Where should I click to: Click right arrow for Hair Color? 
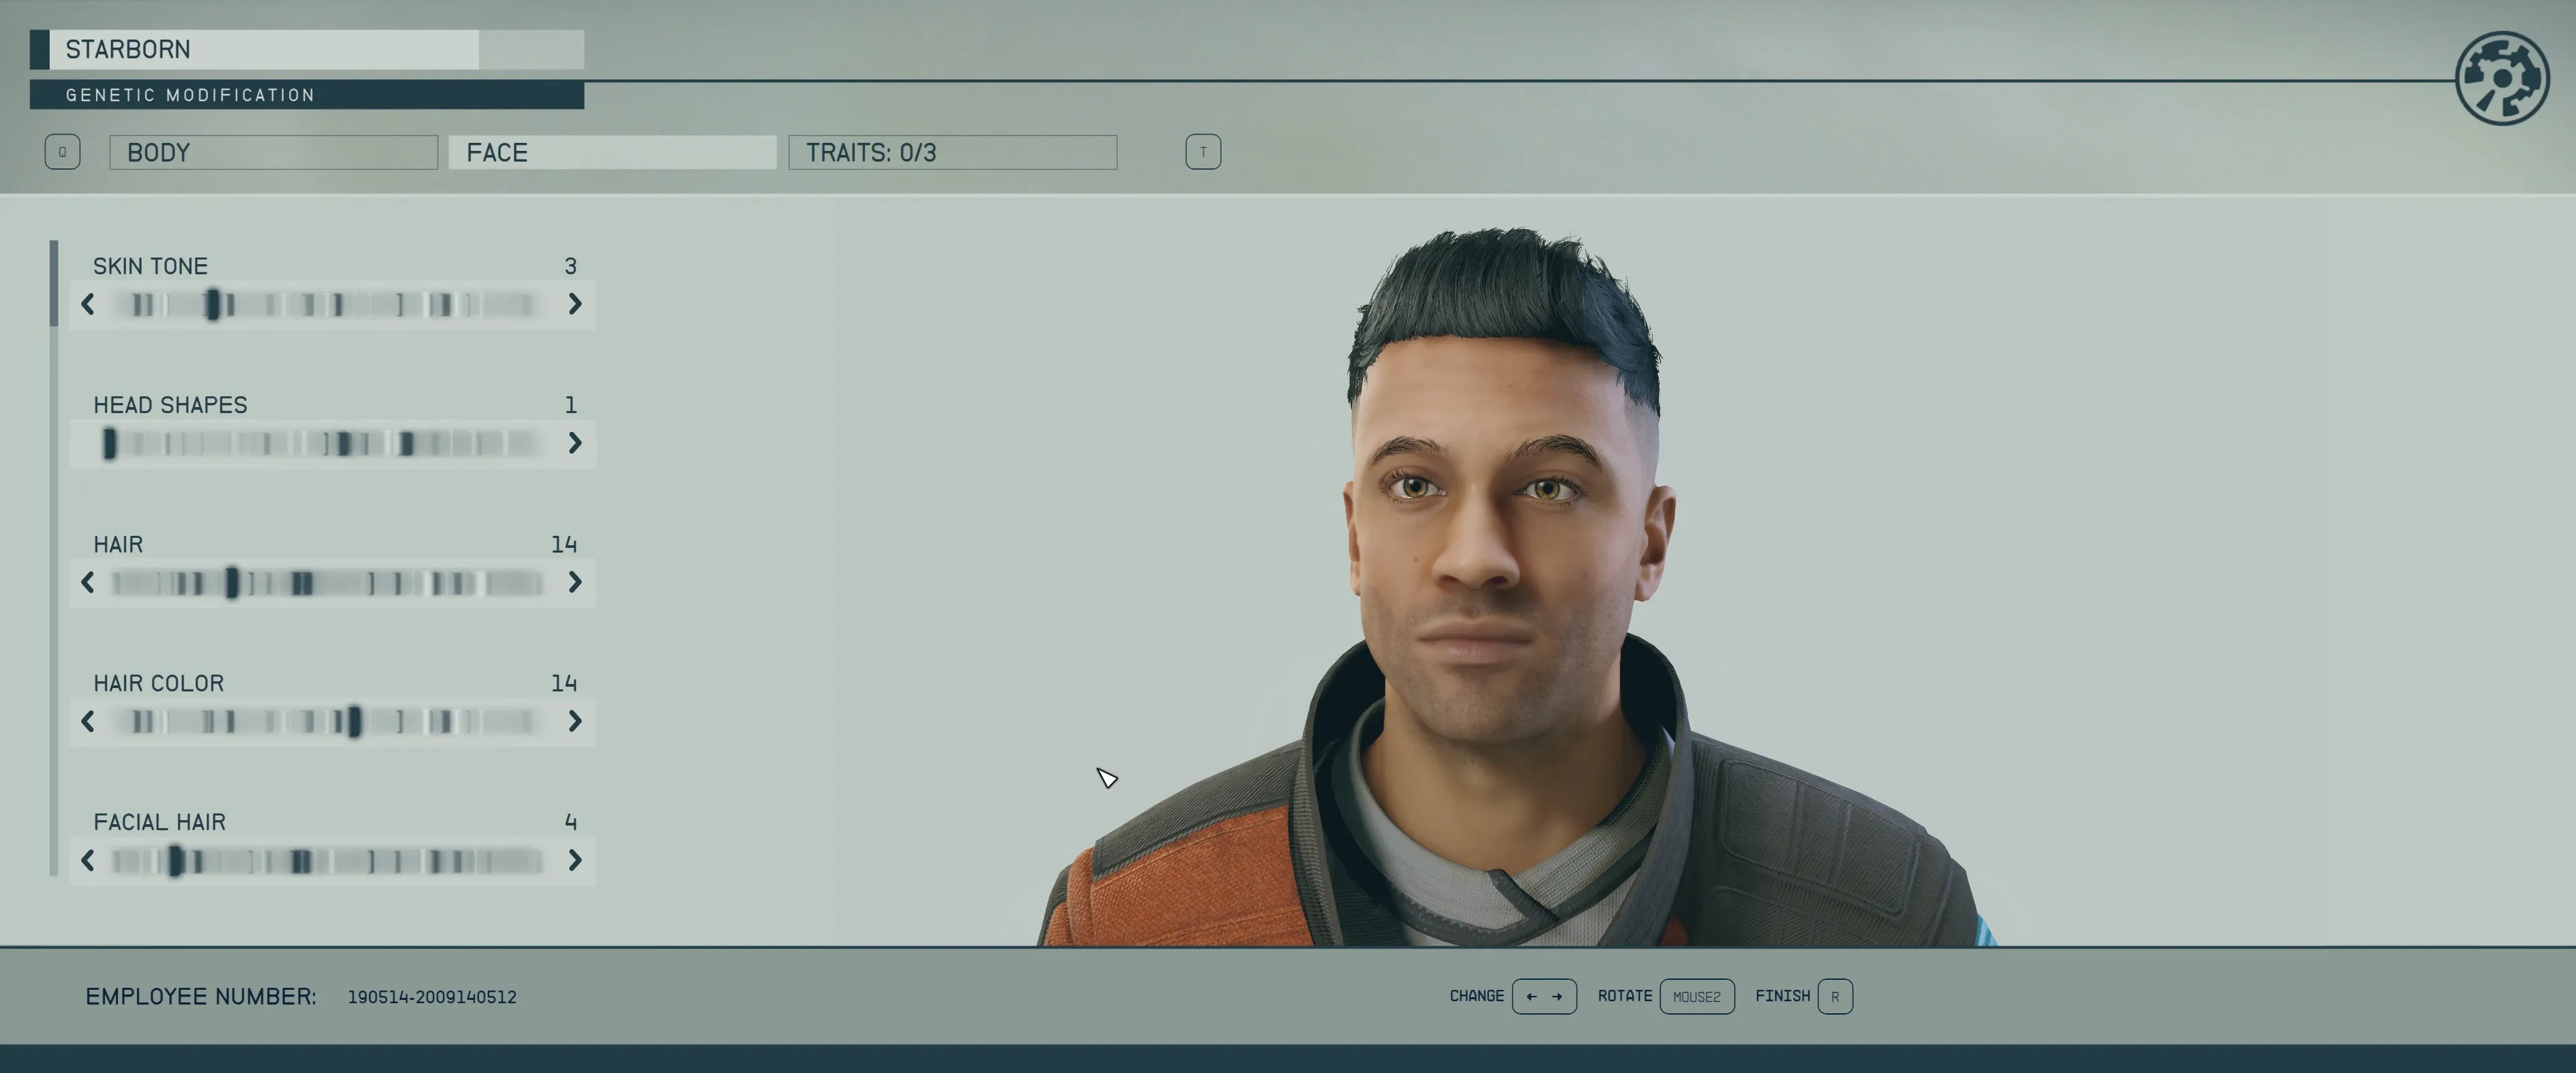tap(575, 721)
